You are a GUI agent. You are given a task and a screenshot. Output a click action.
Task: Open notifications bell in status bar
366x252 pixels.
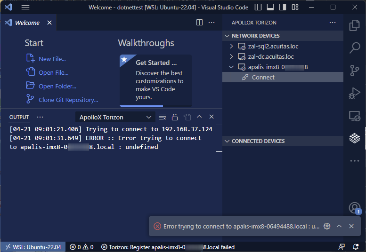pos(356,247)
